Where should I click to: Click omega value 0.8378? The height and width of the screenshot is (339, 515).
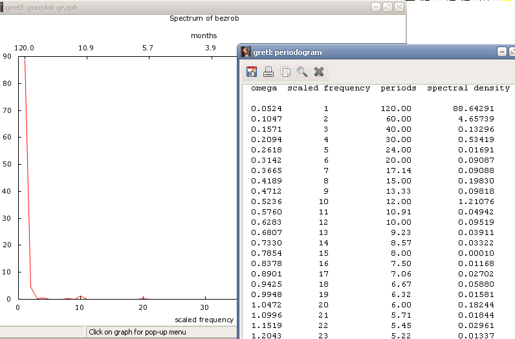click(x=267, y=263)
